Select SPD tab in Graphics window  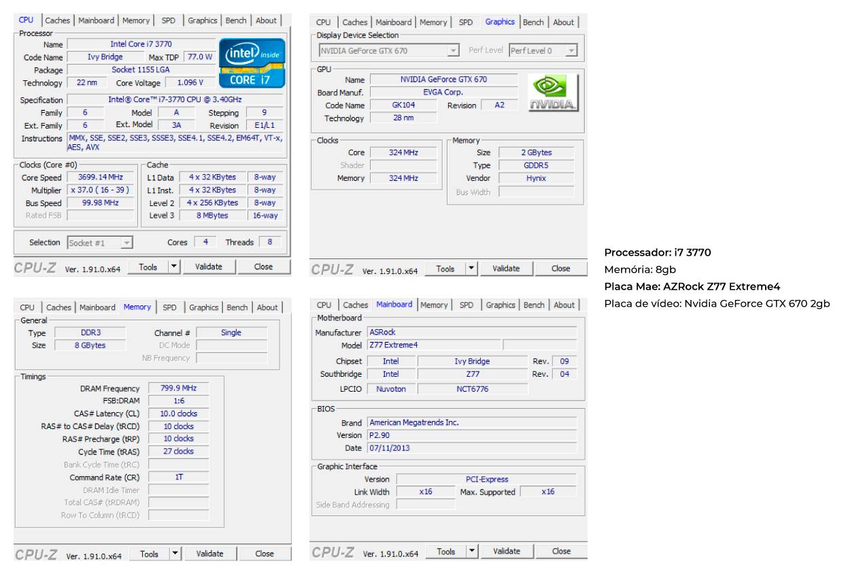(466, 22)
